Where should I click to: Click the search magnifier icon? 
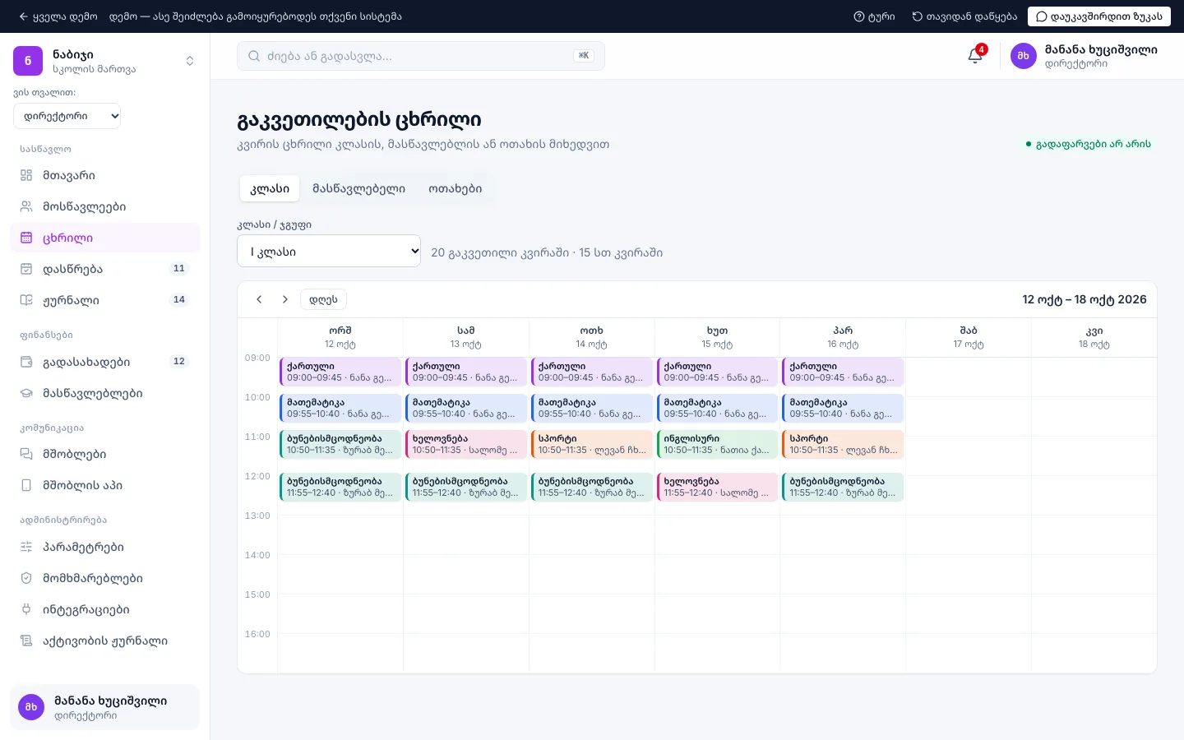pos(254,56)
